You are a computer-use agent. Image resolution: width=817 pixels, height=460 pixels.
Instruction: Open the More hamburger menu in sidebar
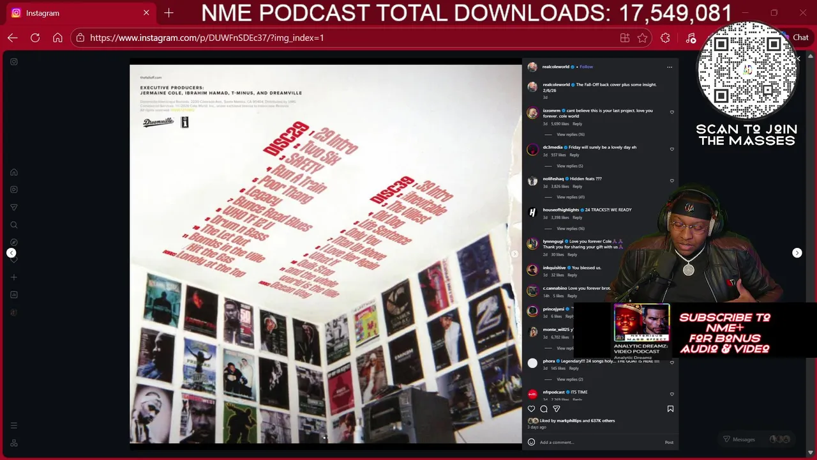(13, 425)
